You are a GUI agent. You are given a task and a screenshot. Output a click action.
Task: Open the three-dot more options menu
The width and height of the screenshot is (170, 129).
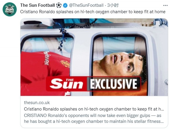click(x=165, y=6)
